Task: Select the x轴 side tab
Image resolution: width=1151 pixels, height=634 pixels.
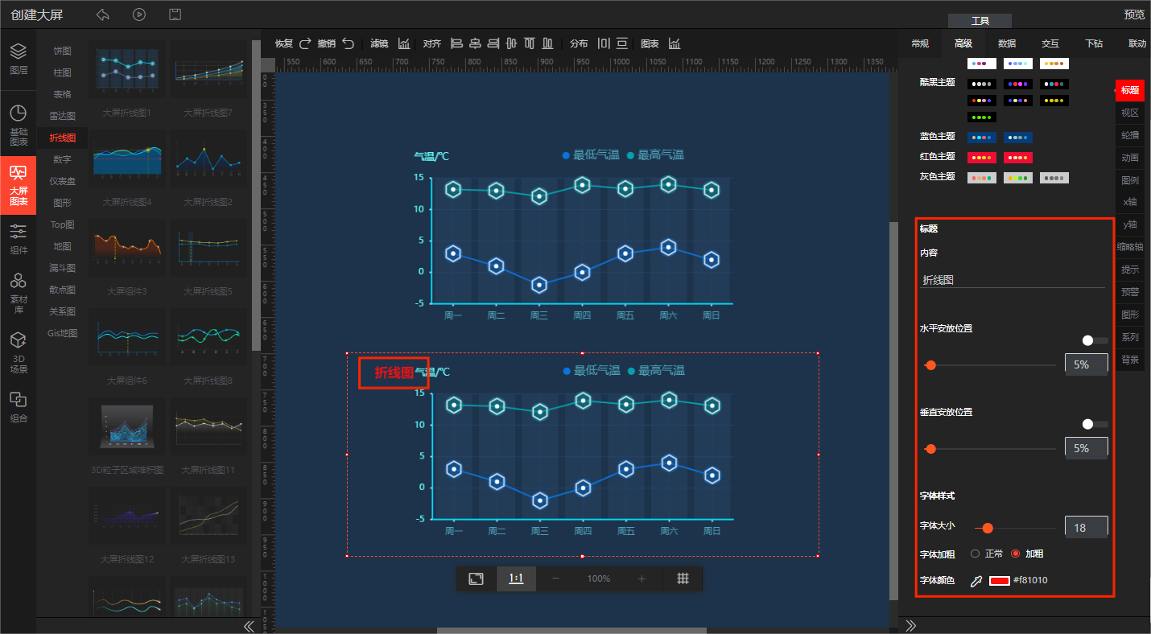Action: pyautogui.click(x=1130, y=202)
